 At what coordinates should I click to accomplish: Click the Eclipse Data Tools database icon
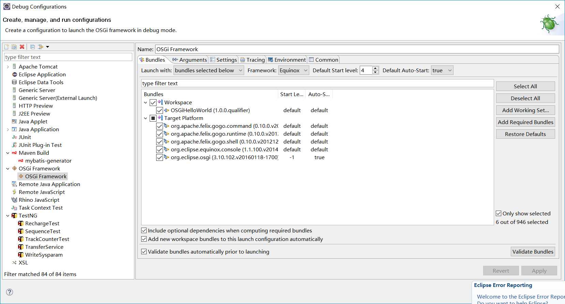(14, 82)
